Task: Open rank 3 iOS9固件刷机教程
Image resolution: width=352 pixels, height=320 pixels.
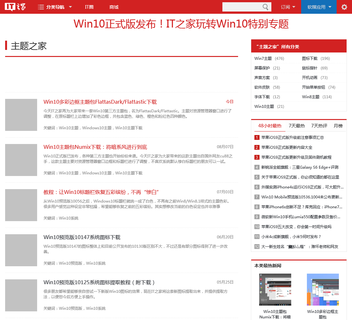Action: click(x=296, y=157)
